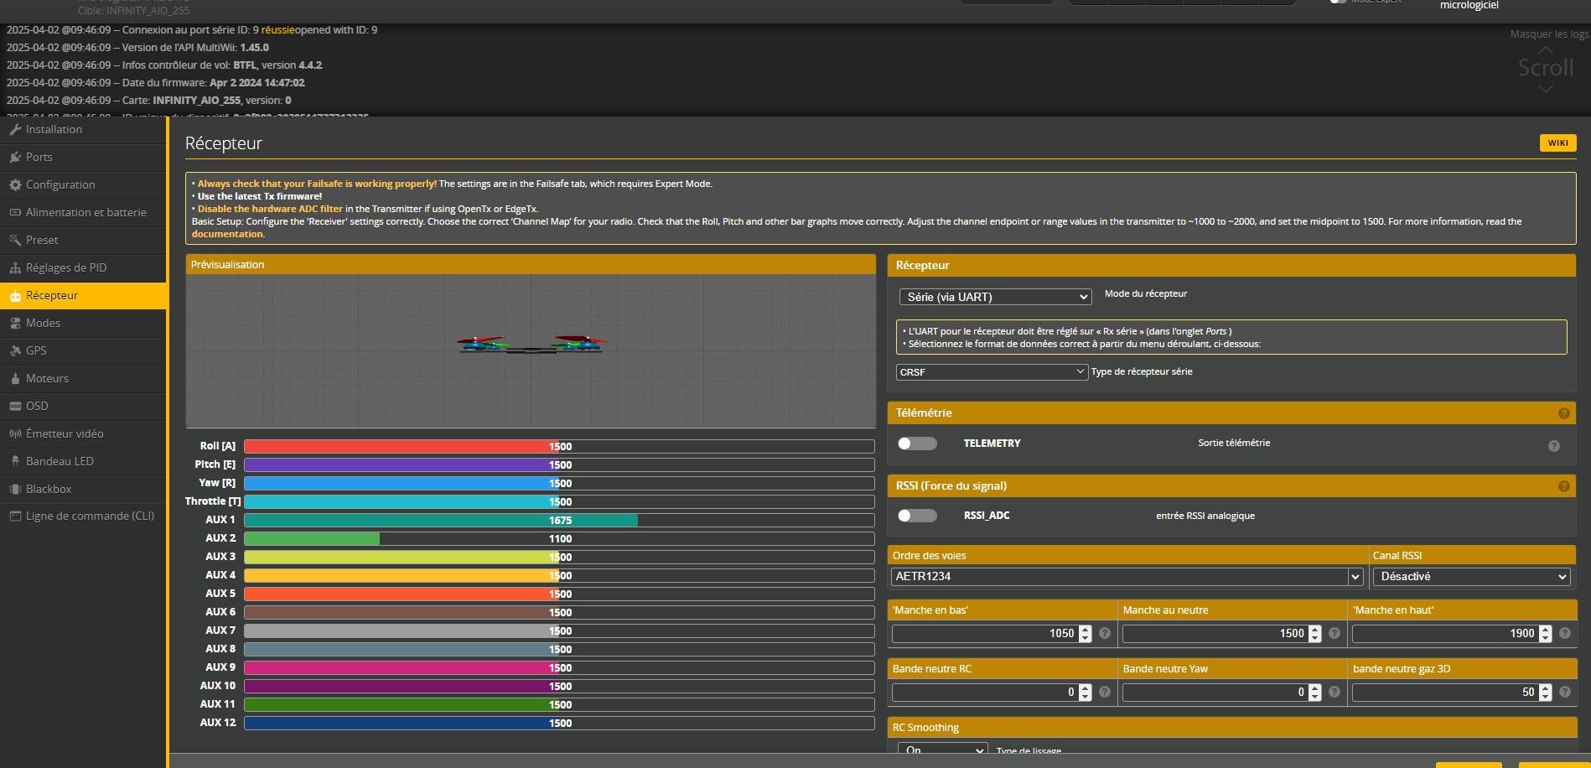Click the help icon in Télémétrie header
The image size is (1591, 768).
[1563, 413]
